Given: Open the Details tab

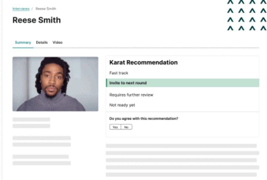Looking at the screenshot, I should pos(42,42).
